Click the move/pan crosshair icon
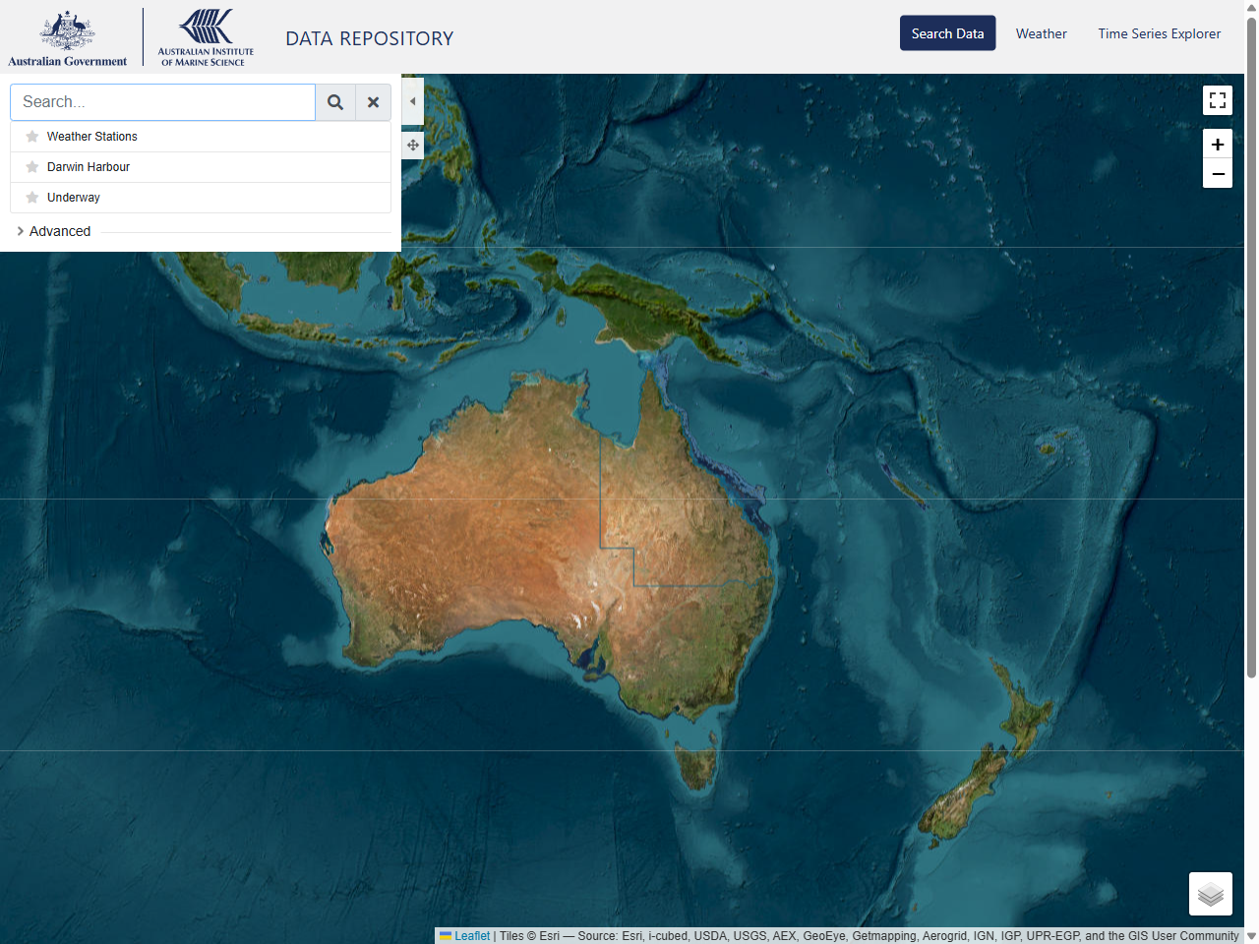The image size is (1259, 944). 413,146
